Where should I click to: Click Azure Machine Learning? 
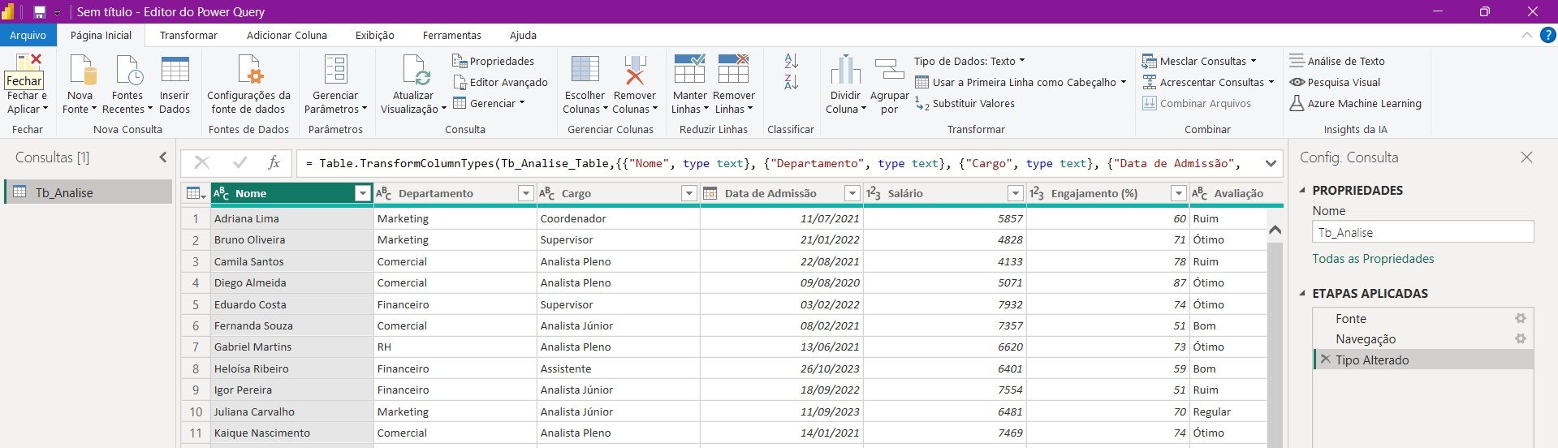tap(1355, 104)
